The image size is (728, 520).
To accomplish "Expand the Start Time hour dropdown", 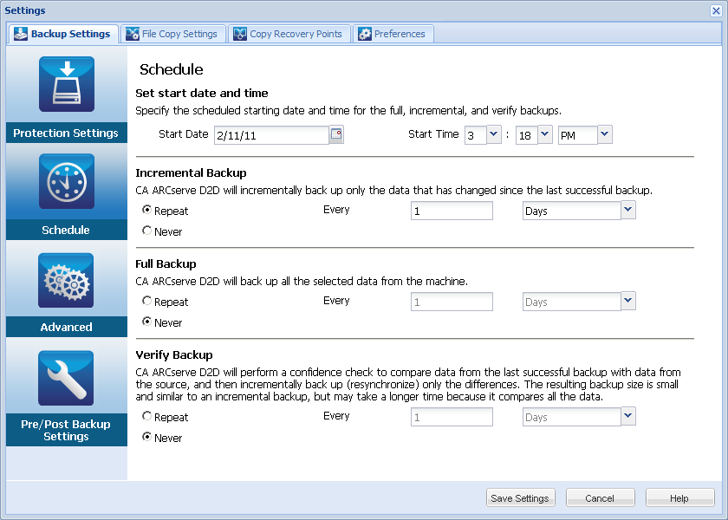I will click(493, 134).
